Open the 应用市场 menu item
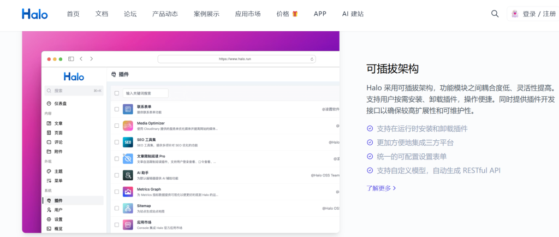Screen dimensions: 559x237 click(x=247, y=14)
